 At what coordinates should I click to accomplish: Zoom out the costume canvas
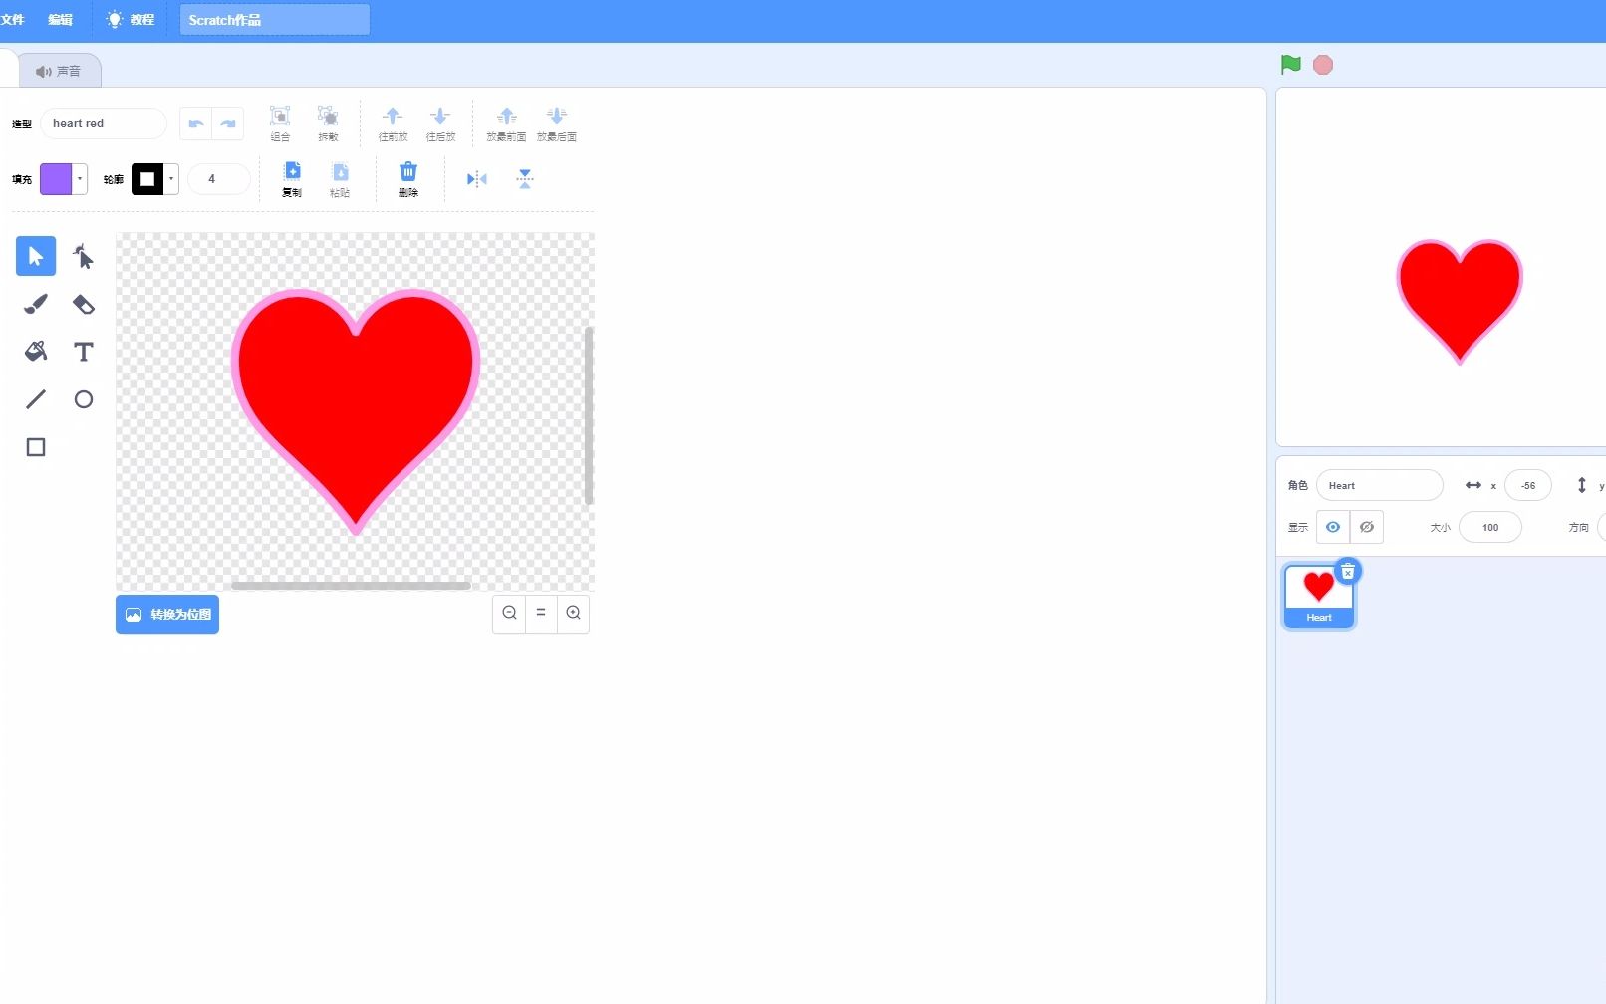pyautogui.click(x=509, y=613)
